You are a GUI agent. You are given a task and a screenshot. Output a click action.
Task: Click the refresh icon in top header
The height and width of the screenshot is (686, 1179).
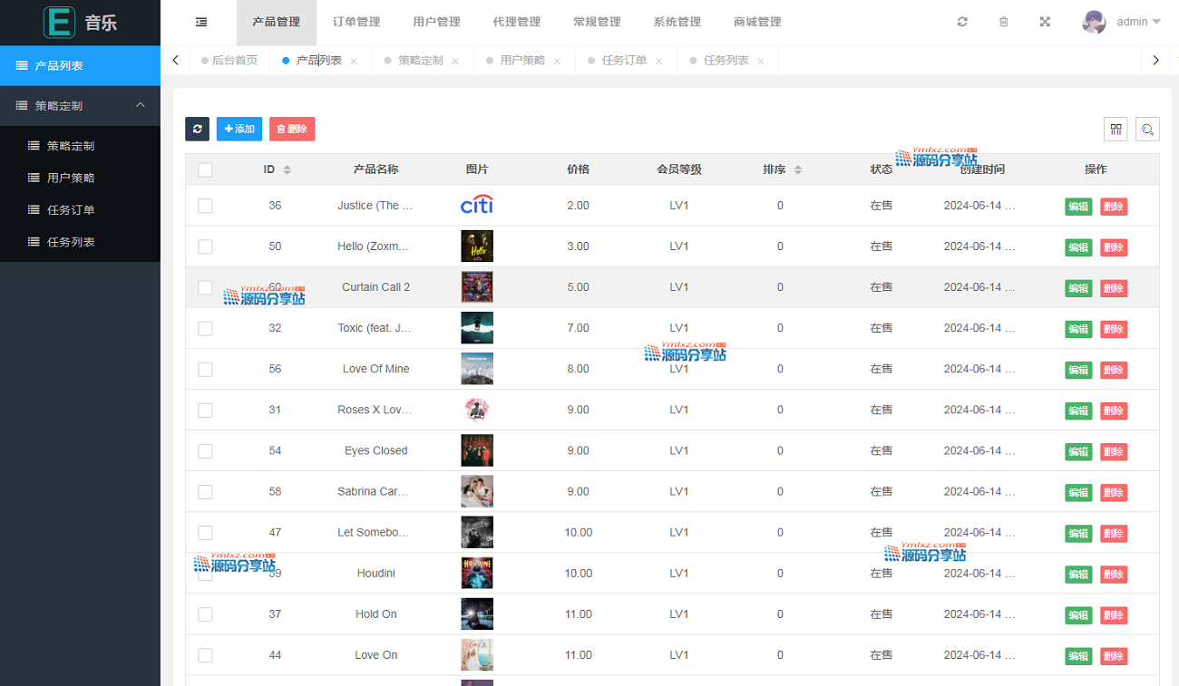(x=962, y=22)
